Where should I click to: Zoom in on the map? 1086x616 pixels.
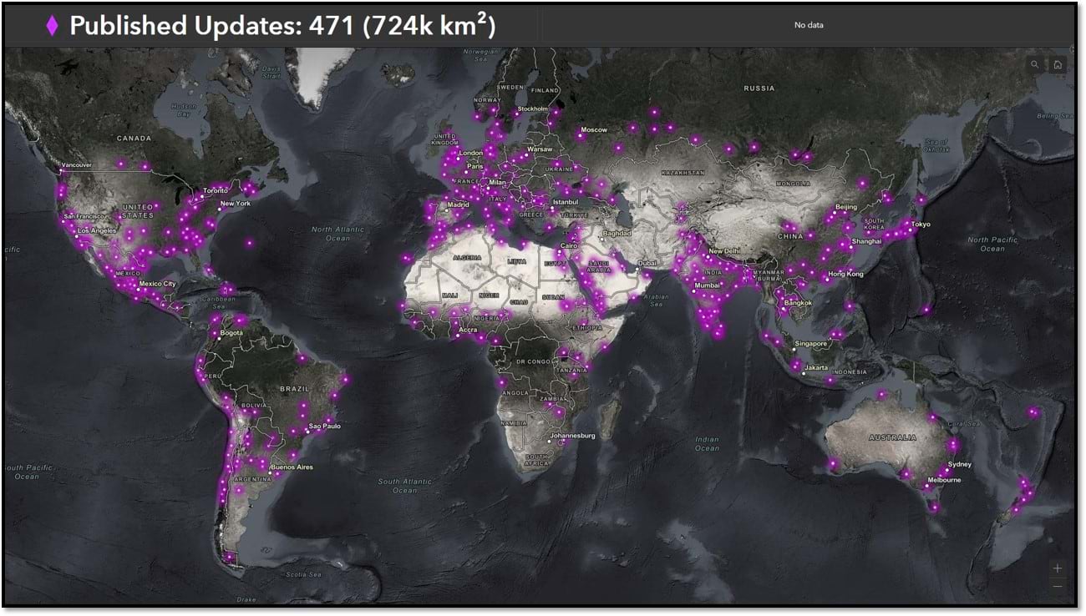[x=1058, y=568]
